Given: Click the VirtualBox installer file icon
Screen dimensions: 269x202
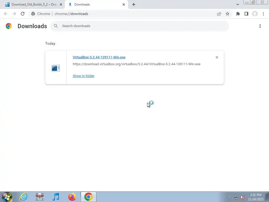Looking at the screenshot, I should pyautogui.click(x=56, y=68).
